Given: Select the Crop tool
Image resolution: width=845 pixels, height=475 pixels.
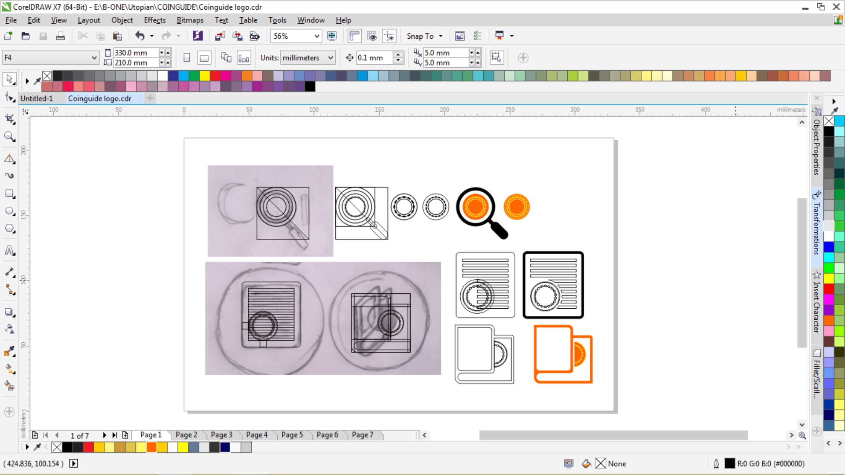Looking at the screenshot, I should click(x=9, y=119).
